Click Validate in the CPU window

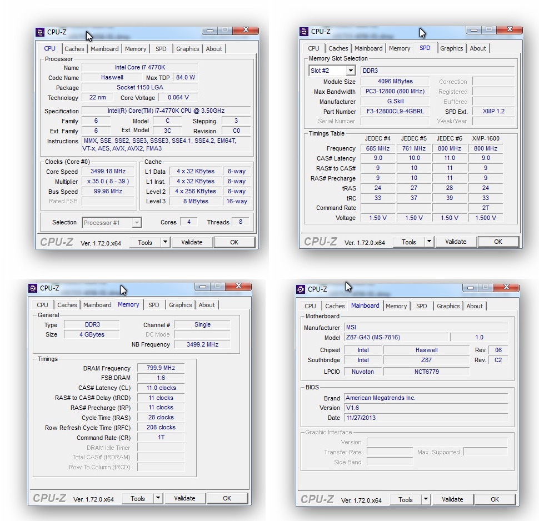pyautogui.click(x=192, y=242)
